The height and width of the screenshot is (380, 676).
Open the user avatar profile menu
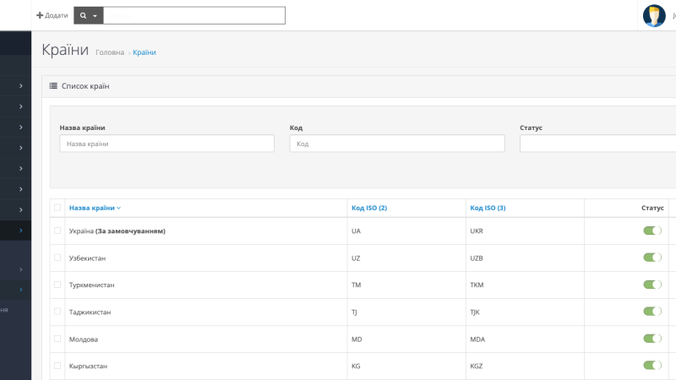pyautogui.click(x=654, y=15)
